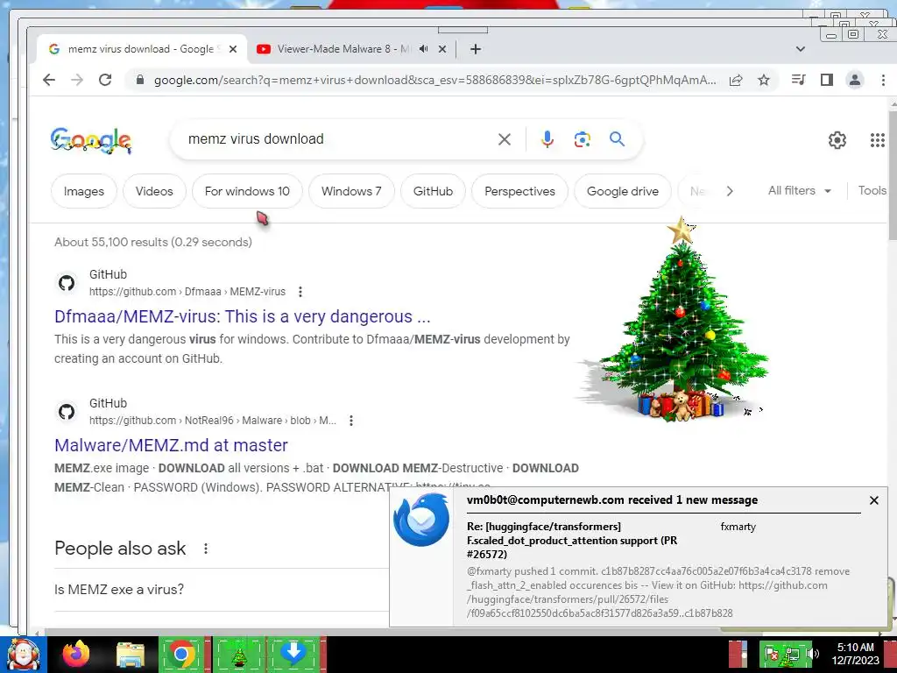This screenshot has width=897, height=673.
Task: Open the taskbar volume control
Action: pos(813,653)
